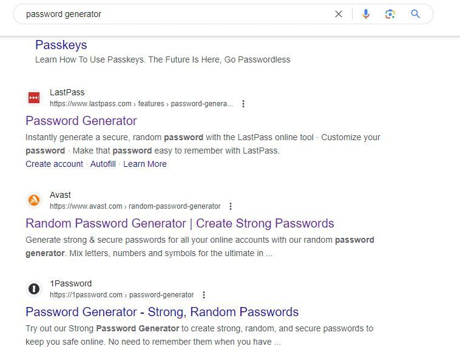
Task: Start voice search with the microphone icon
Action: click(x=365, y=14)
